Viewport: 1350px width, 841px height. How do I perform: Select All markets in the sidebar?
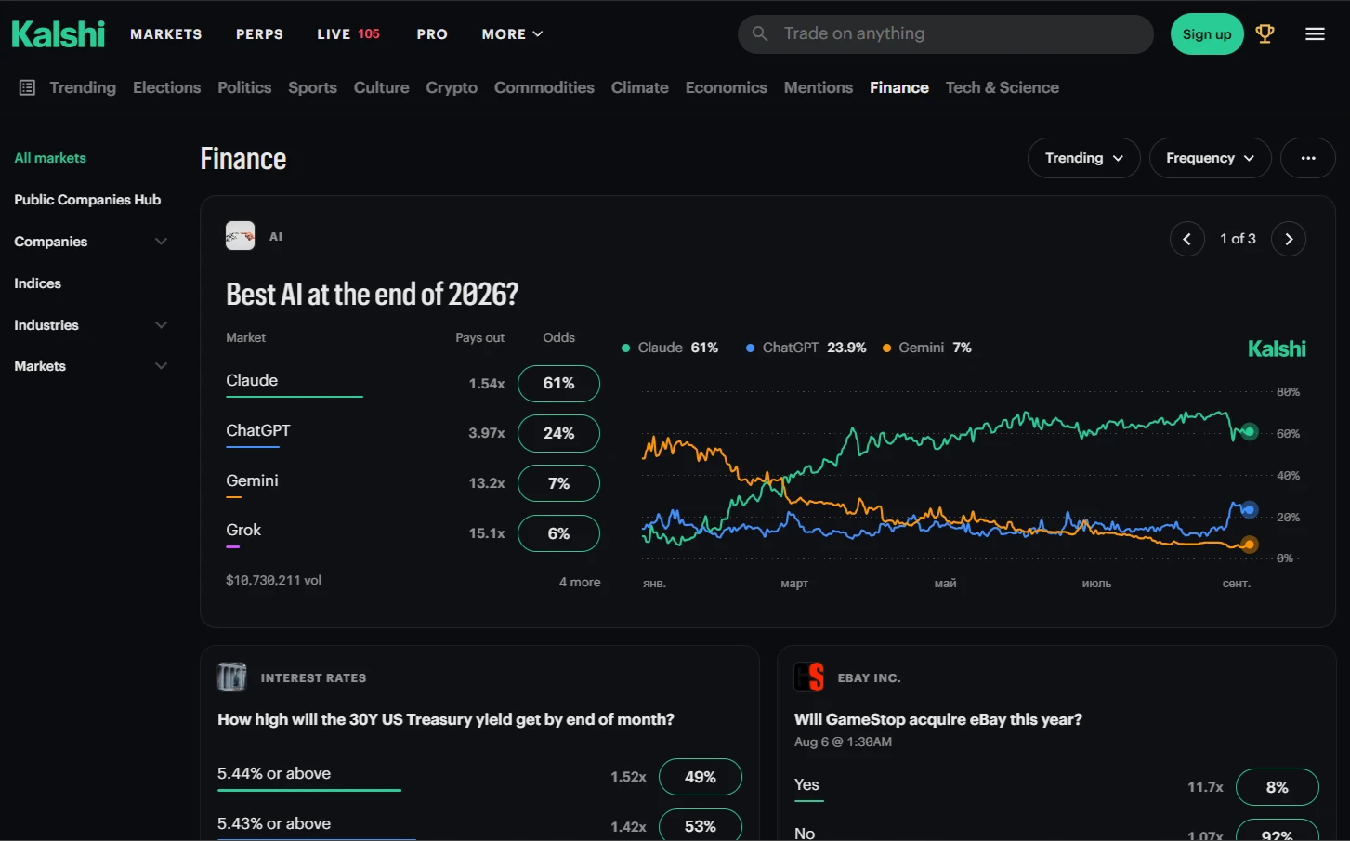50,158
